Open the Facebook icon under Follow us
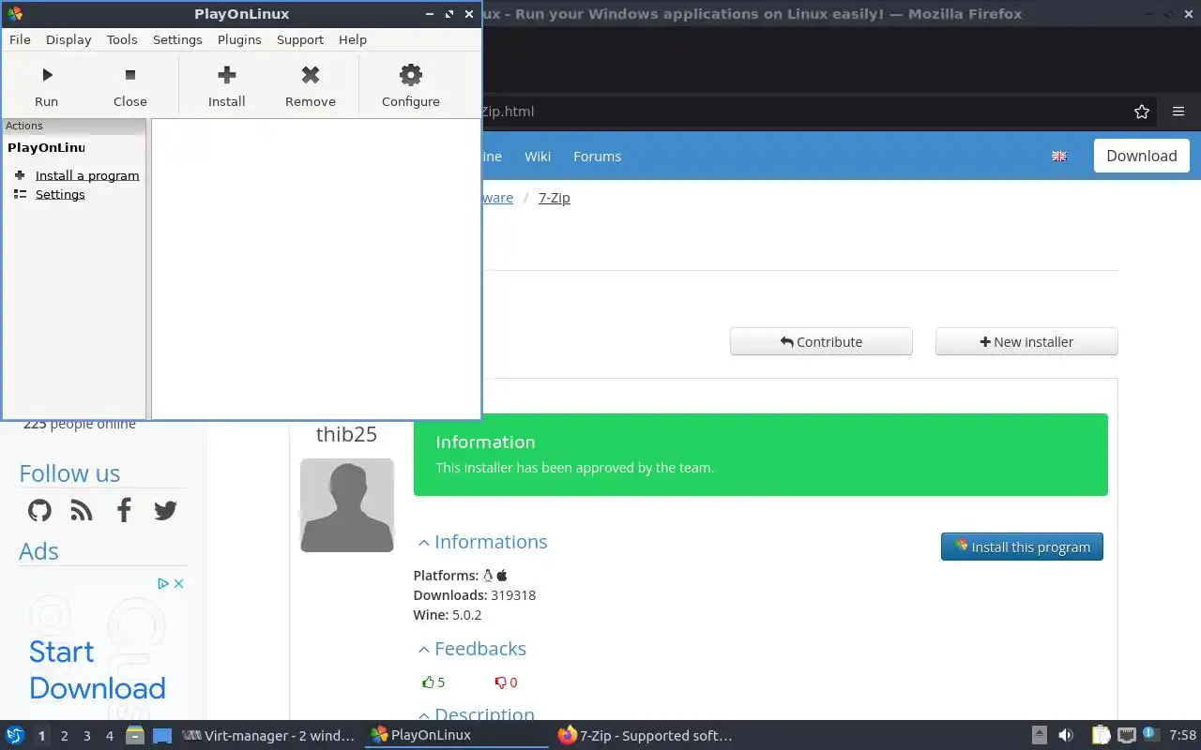Image resolution: width=1201 pixels, height=750 pixels. pos(124,510)
